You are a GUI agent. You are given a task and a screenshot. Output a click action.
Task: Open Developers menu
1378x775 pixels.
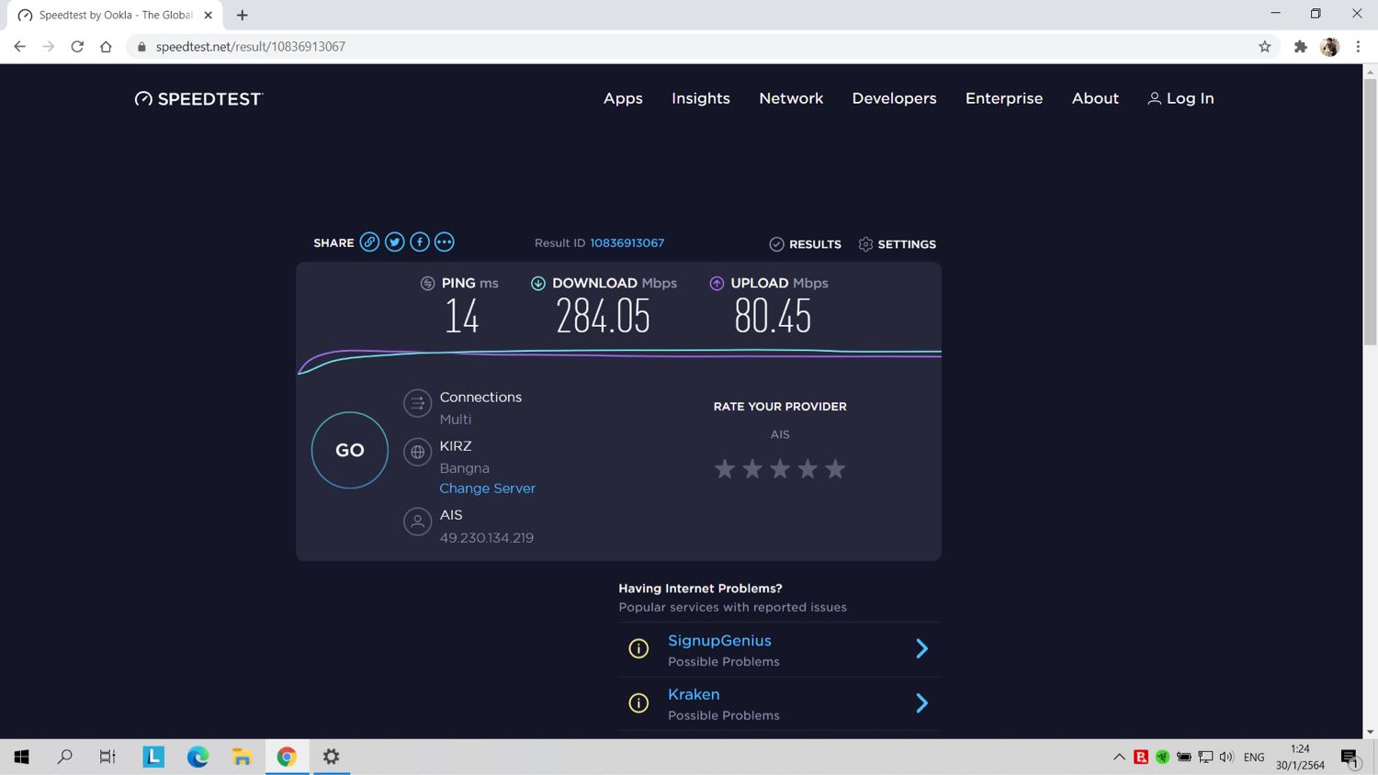point(894,98)
